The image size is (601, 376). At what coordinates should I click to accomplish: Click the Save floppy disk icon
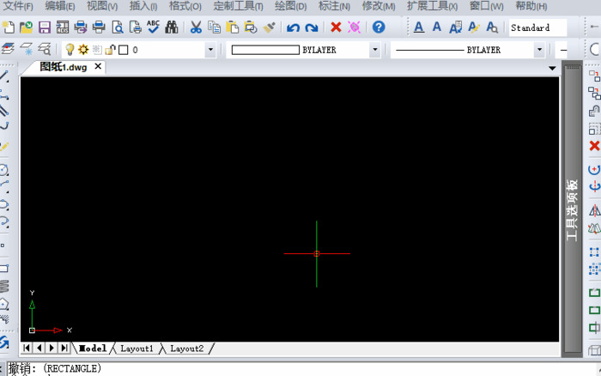(x=44, y=27)
